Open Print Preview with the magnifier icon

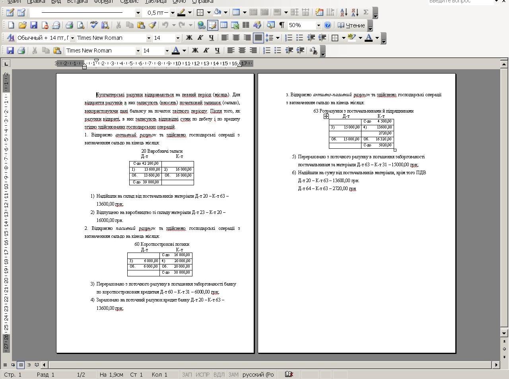click(81, 25)
